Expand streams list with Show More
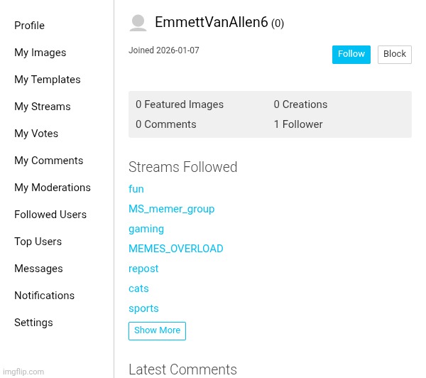The height and width of the screenshot is (378, 426). pos(157,331)
